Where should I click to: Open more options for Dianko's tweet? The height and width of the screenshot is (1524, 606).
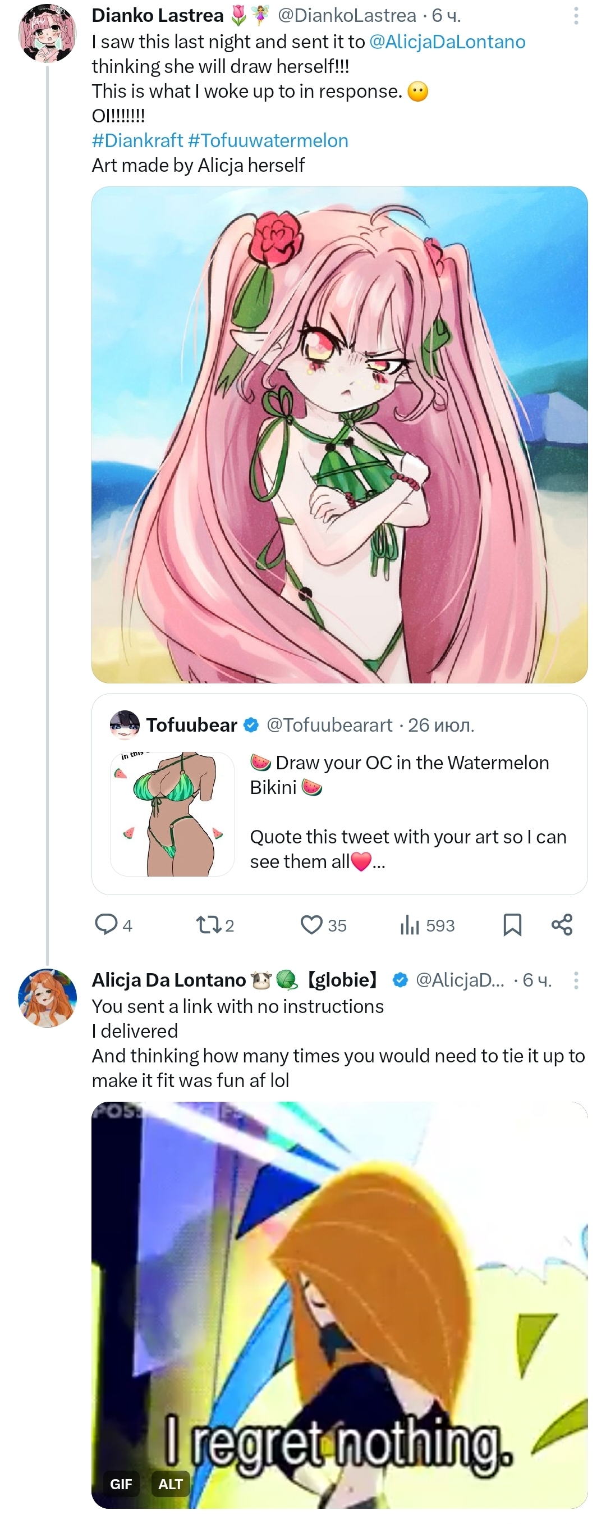pos(575,16)
